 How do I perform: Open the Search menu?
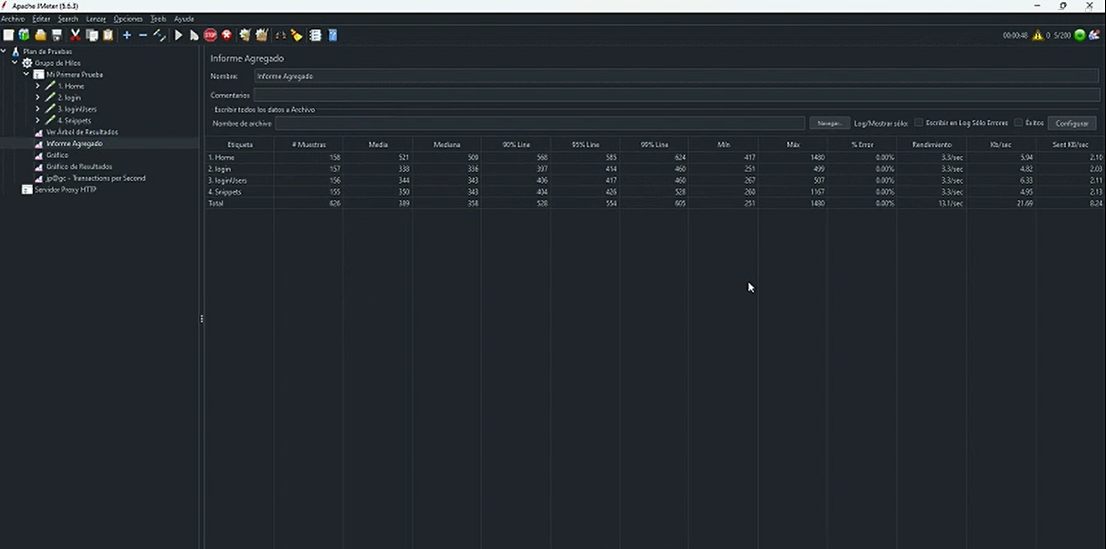click(68, 19)
